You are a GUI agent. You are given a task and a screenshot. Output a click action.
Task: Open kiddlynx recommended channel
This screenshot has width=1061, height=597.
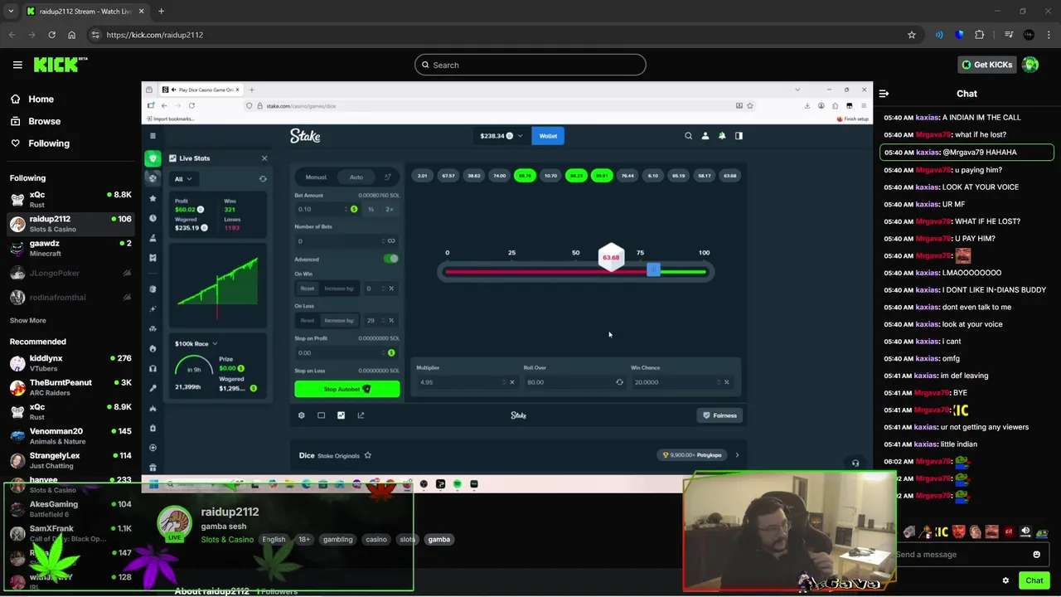pos(70,362)
